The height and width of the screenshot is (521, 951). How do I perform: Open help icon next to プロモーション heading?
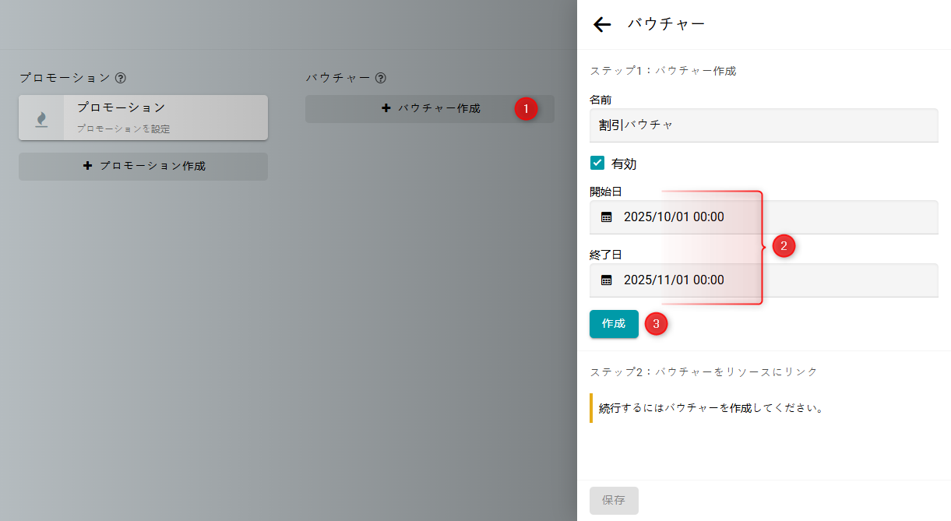(x=121, y=78)
